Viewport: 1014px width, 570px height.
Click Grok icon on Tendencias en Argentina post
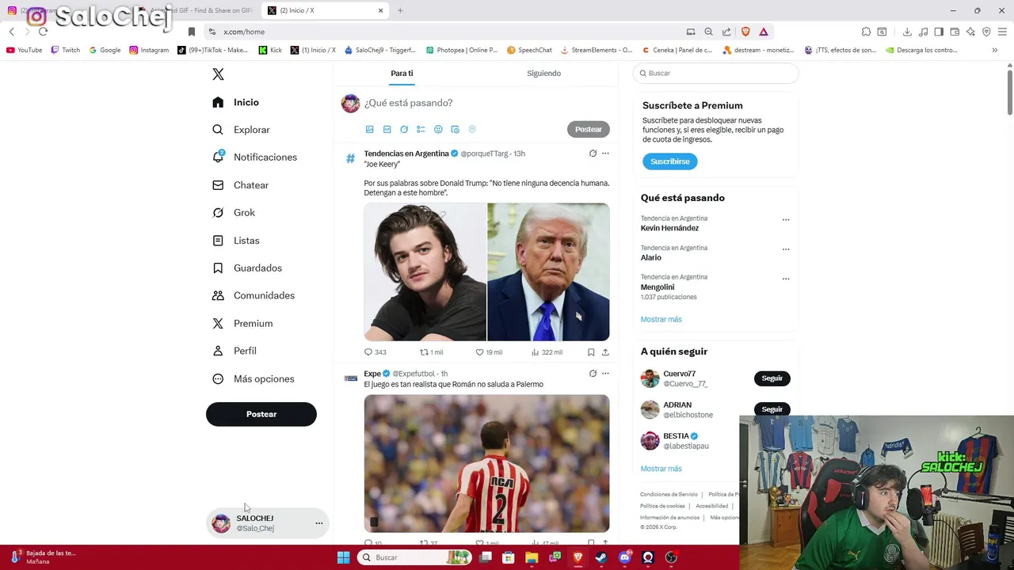(x=593, y=154)
